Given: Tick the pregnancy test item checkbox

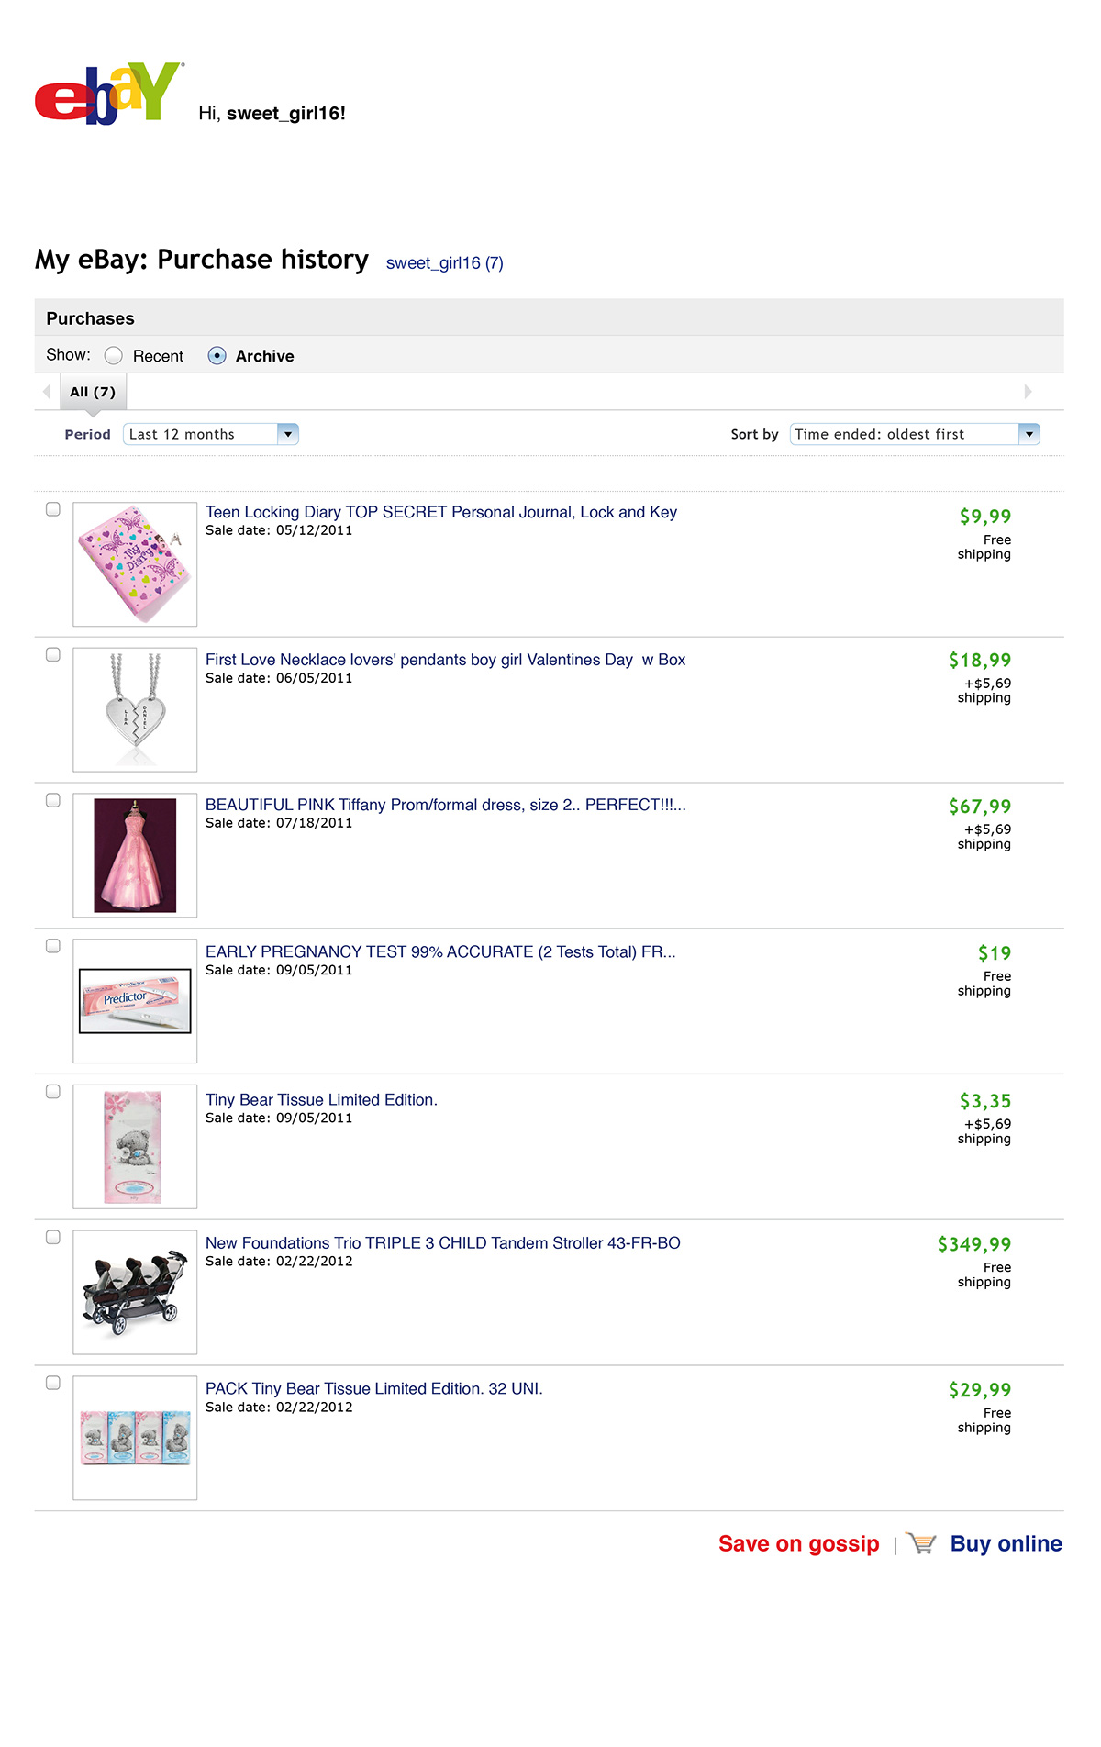Looking at the screenshot, I should [x=53, y=946].
